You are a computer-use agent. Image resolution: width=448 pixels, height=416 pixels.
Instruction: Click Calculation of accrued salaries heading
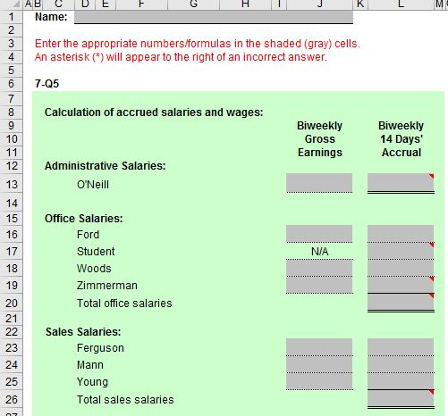point(154,112)
